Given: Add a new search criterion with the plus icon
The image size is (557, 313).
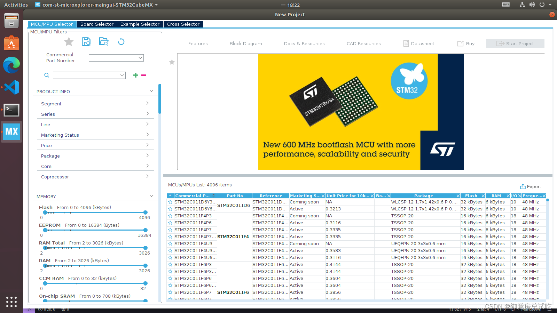Looking at the screenshot, I should coord(135,75).
